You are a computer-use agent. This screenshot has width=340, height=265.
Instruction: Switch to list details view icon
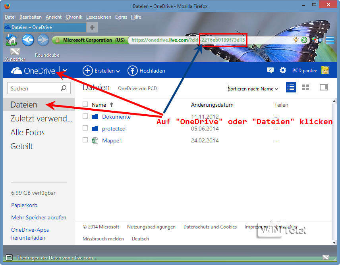click(x=291, y=87)
